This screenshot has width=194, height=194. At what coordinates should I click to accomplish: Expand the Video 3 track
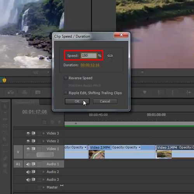tap(43, 133)
